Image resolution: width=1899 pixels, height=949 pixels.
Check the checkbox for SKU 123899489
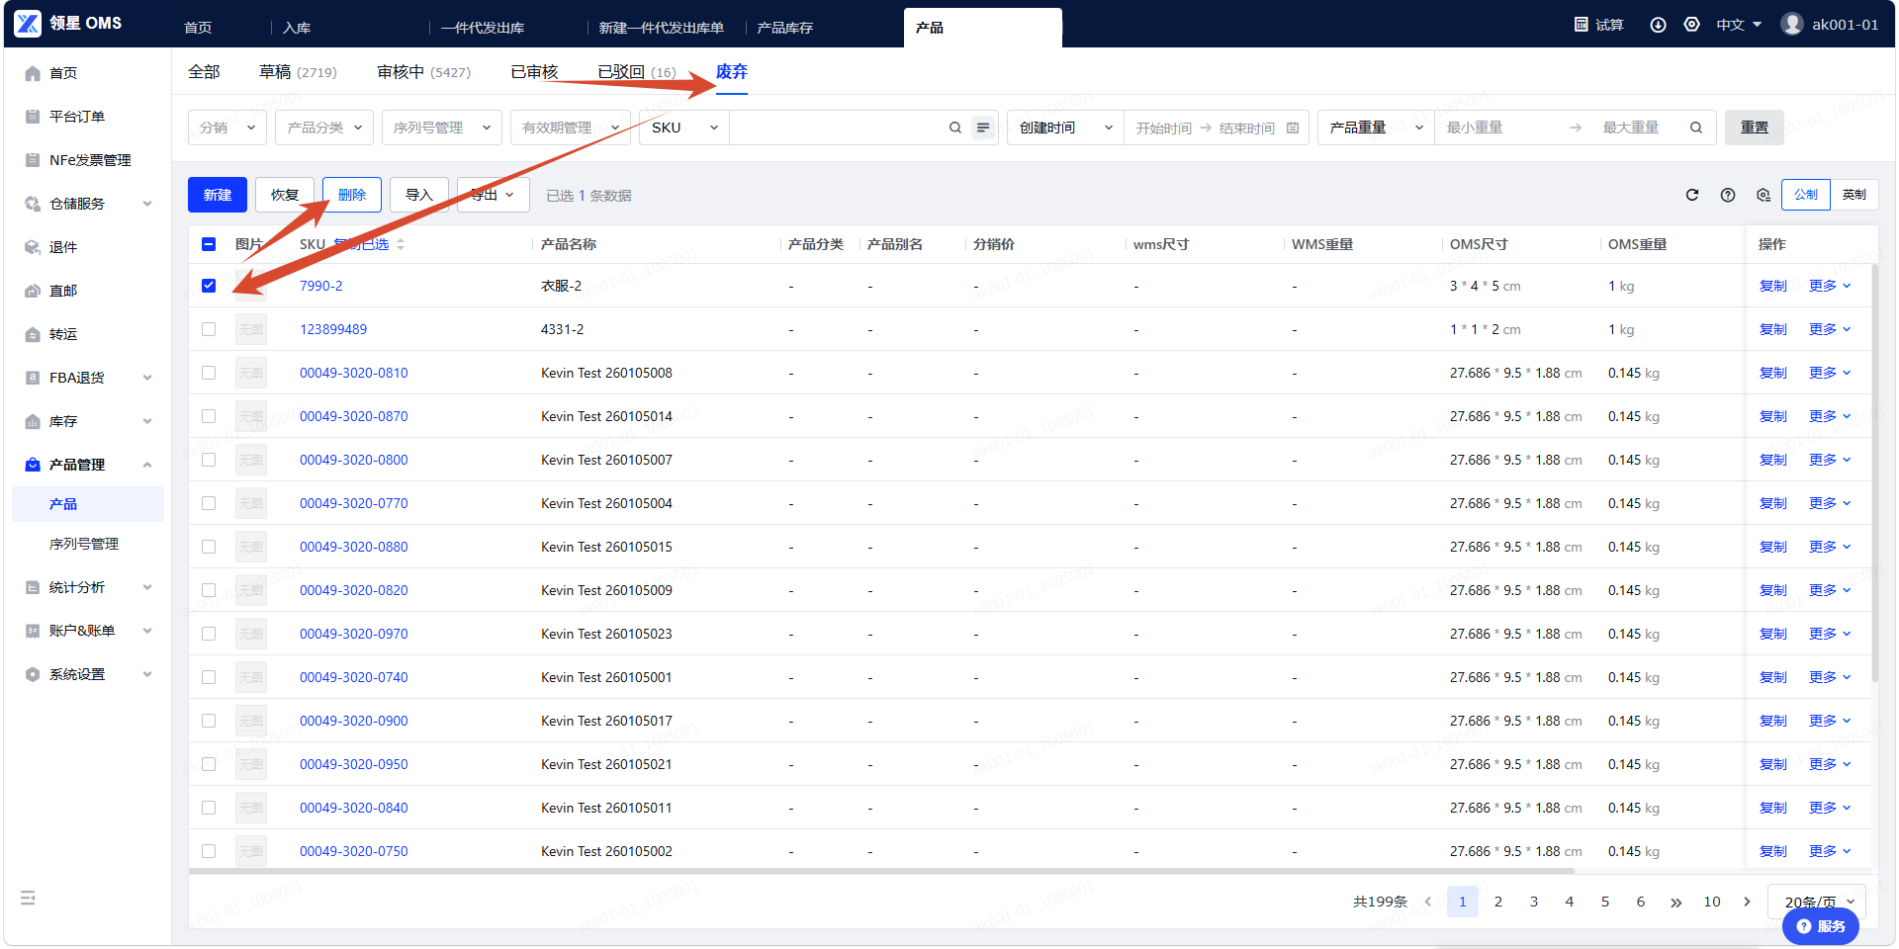[209, 329]
